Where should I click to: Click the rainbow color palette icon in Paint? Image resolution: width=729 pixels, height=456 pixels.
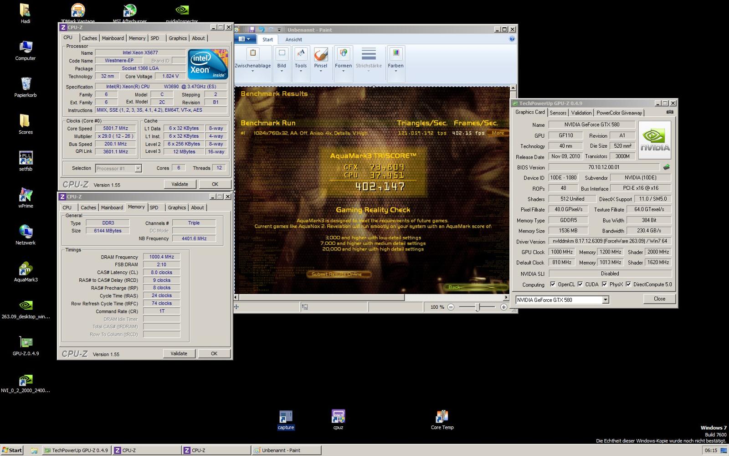click(396, 53)
